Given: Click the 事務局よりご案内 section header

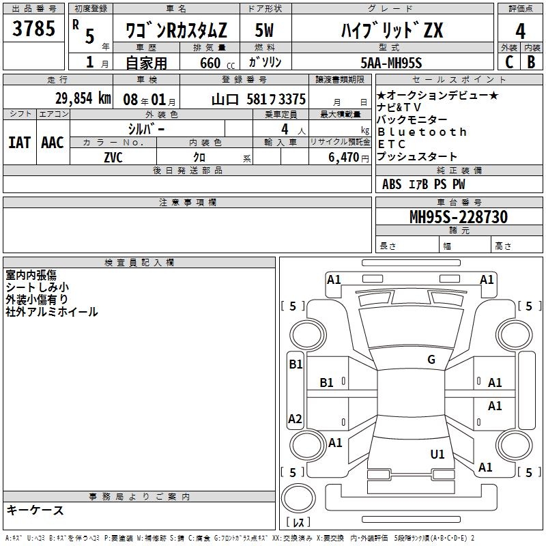Looking at the screenshot, I should pyautogui.click(x=139, y=496).
